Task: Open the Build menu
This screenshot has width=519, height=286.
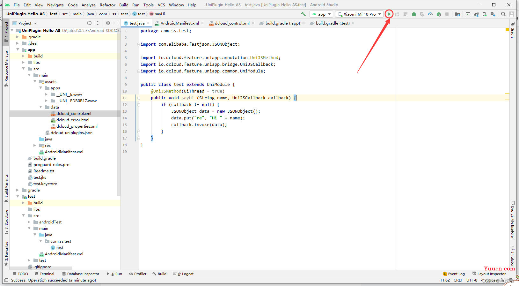Action: [124, 5]
